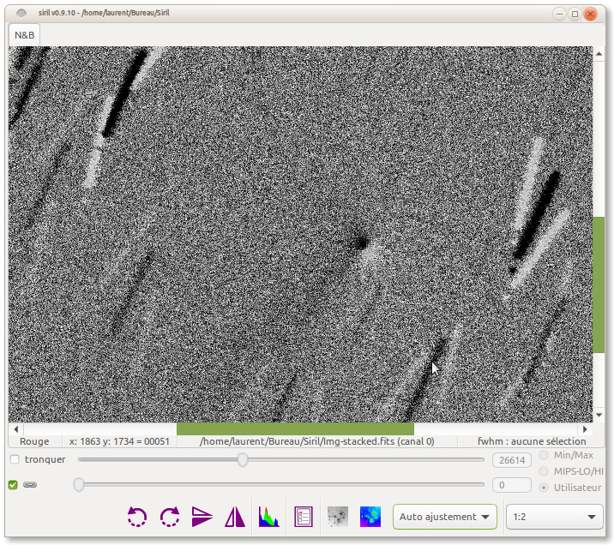Screen dimensions: 614x545
Task: Mirror image vertically with flip icon
Action: click(202, 517)
